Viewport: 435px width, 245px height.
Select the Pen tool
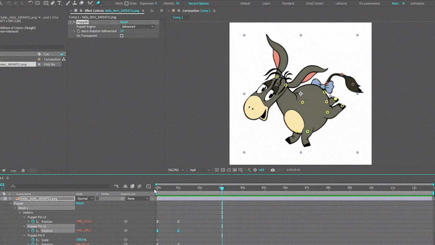pyautogui.click(x=53, y=3)
